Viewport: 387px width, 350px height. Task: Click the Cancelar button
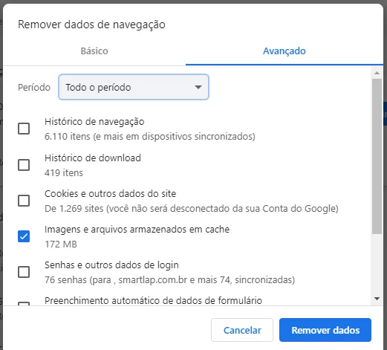pos(242,330)
